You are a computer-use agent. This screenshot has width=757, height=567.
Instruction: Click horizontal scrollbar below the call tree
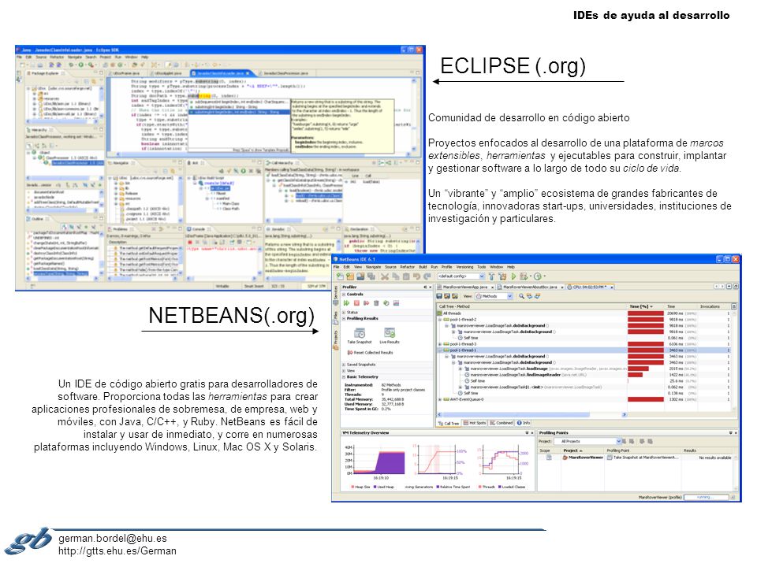[531, 415]
